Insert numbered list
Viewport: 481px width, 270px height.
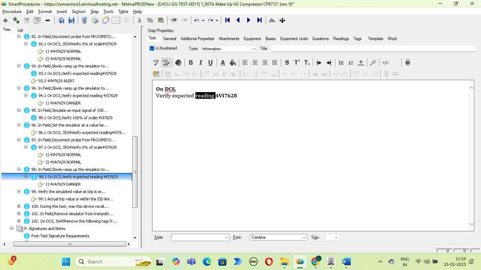[x=351, y=63]
